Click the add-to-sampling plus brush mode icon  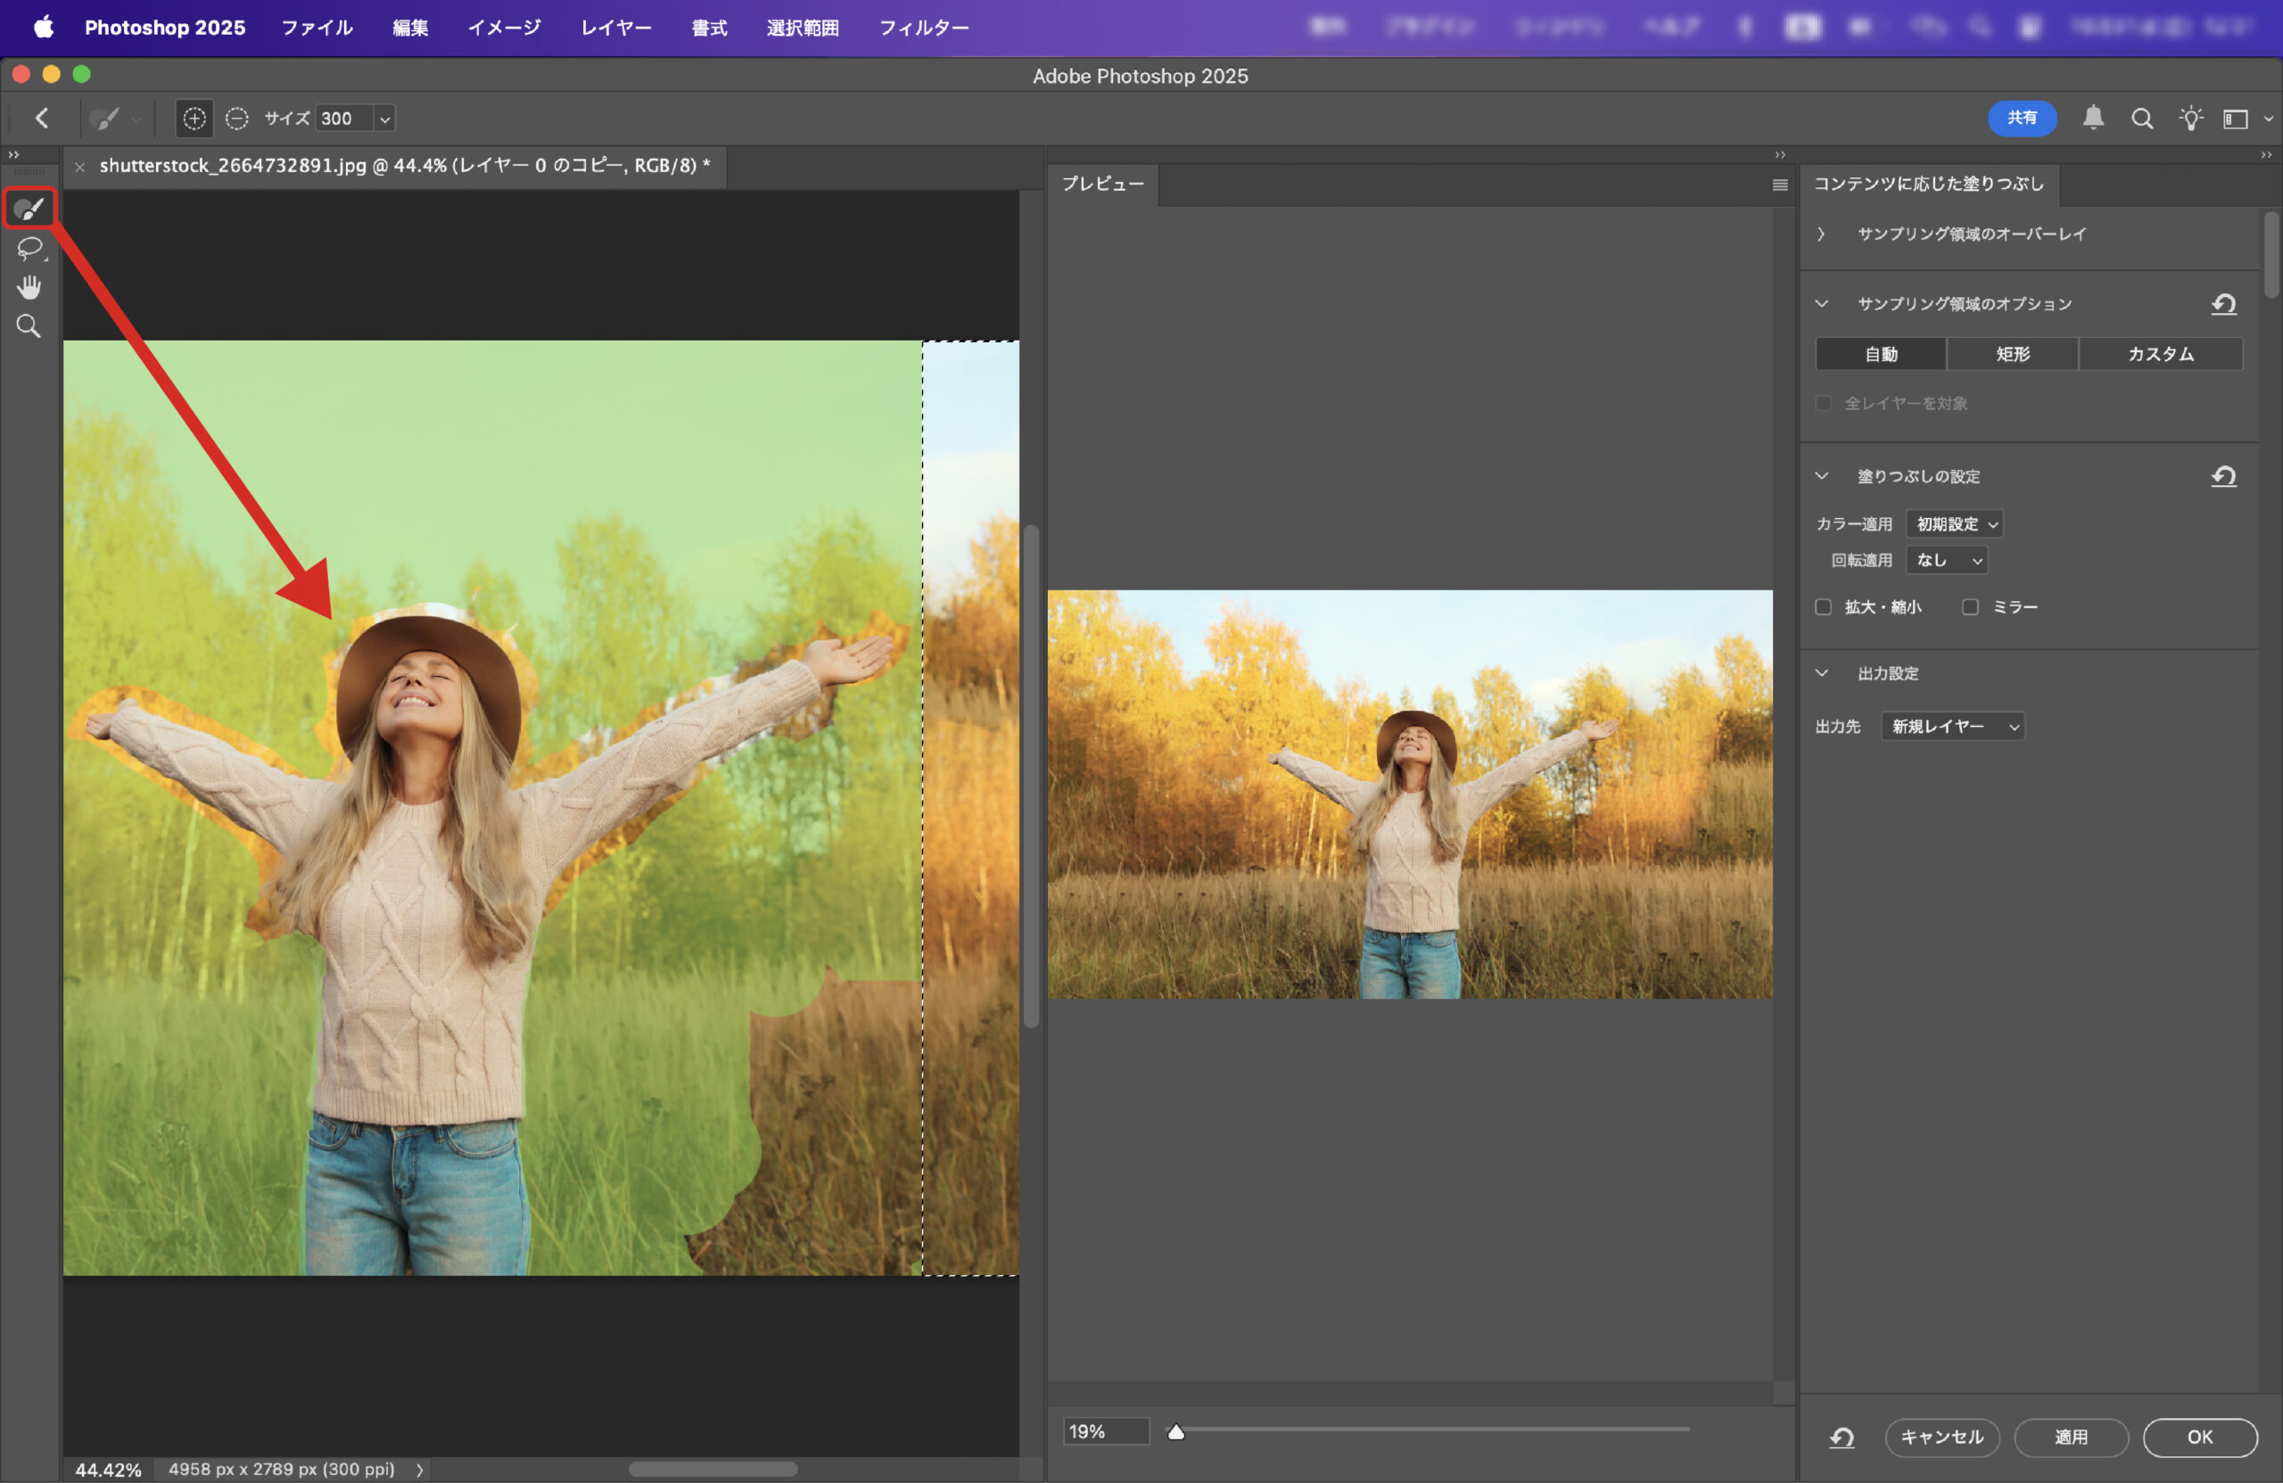click(194, 118)
